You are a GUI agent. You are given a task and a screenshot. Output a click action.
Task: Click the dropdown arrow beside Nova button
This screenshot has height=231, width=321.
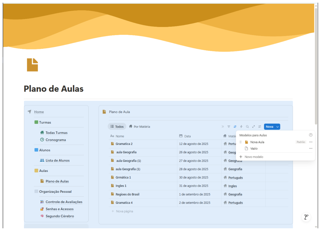(278, 127)
